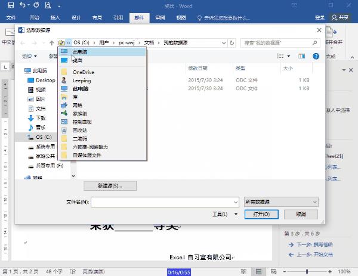Open the view options dropdown arrow

pos(289,56)
